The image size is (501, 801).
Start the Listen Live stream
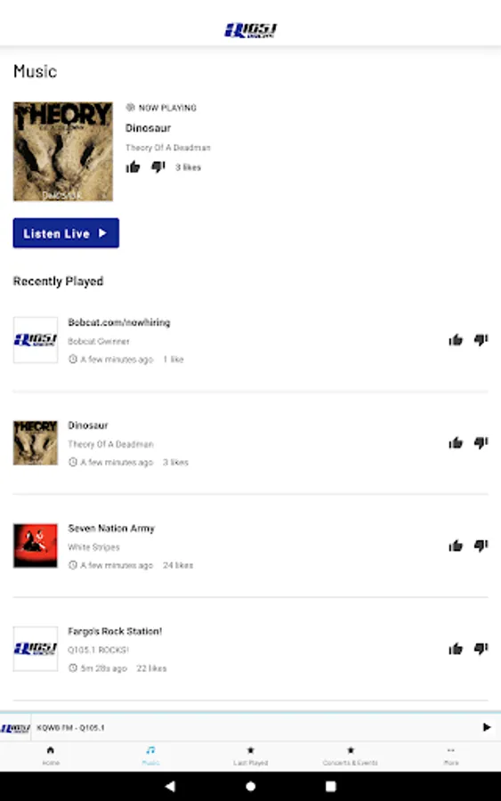click(66, 233)
